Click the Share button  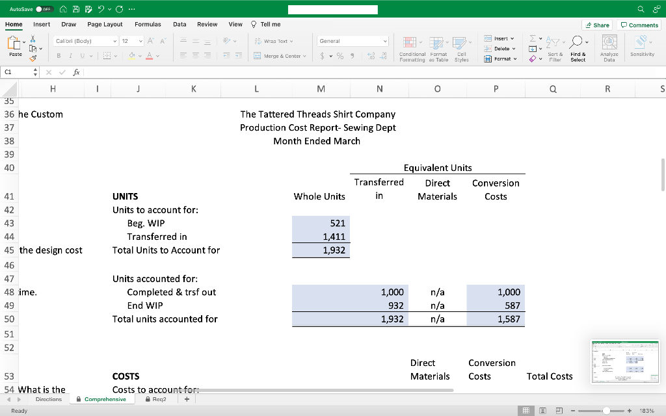596,24
